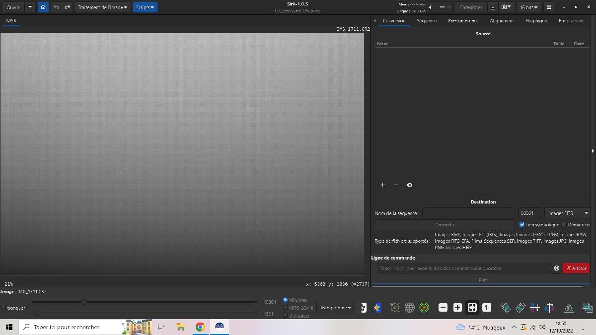Click the Convertir button

pos(445,225)
